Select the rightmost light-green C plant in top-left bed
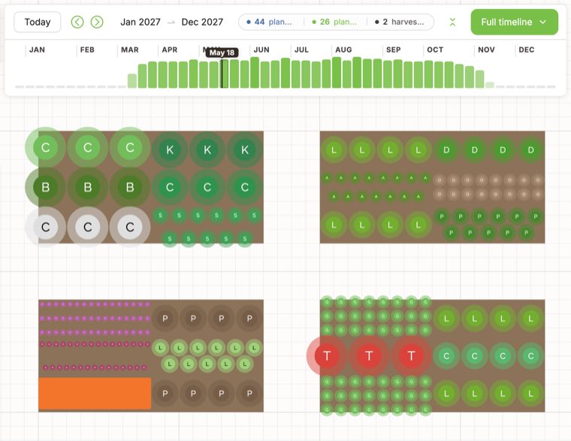The image size is (571, 441). (130, 147)
